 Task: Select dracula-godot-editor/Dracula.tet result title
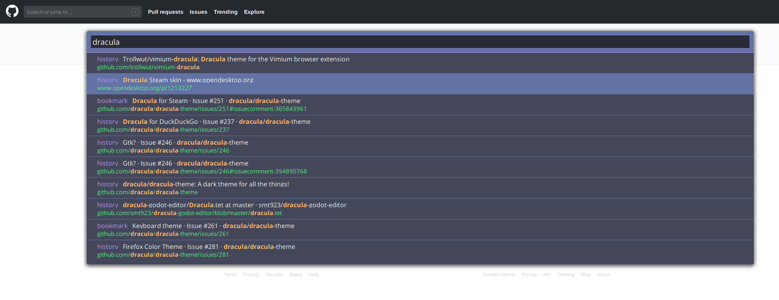tap(235, 205)
